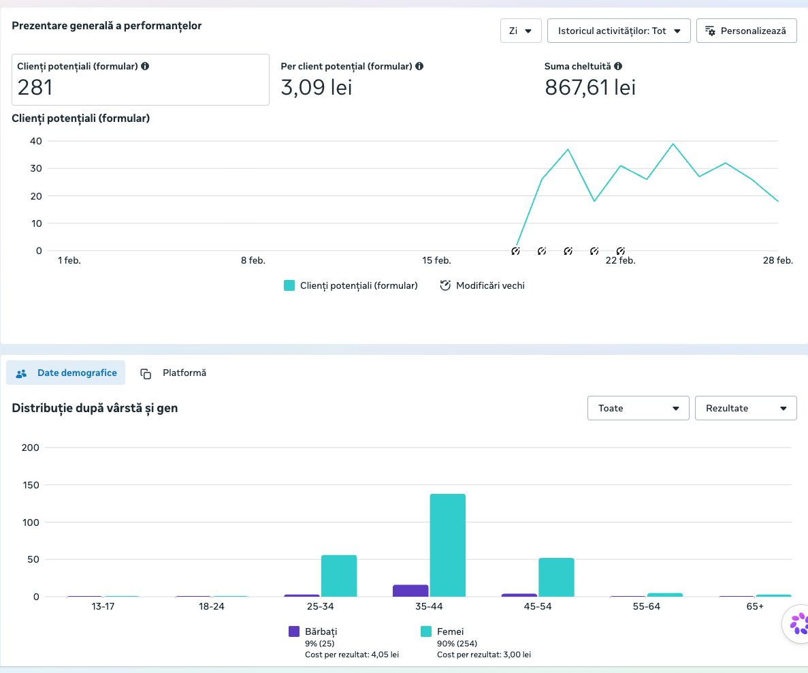The image size is (808, 673).
Task: Click the 90% (254) text under Femei
Action: point(457,644)
